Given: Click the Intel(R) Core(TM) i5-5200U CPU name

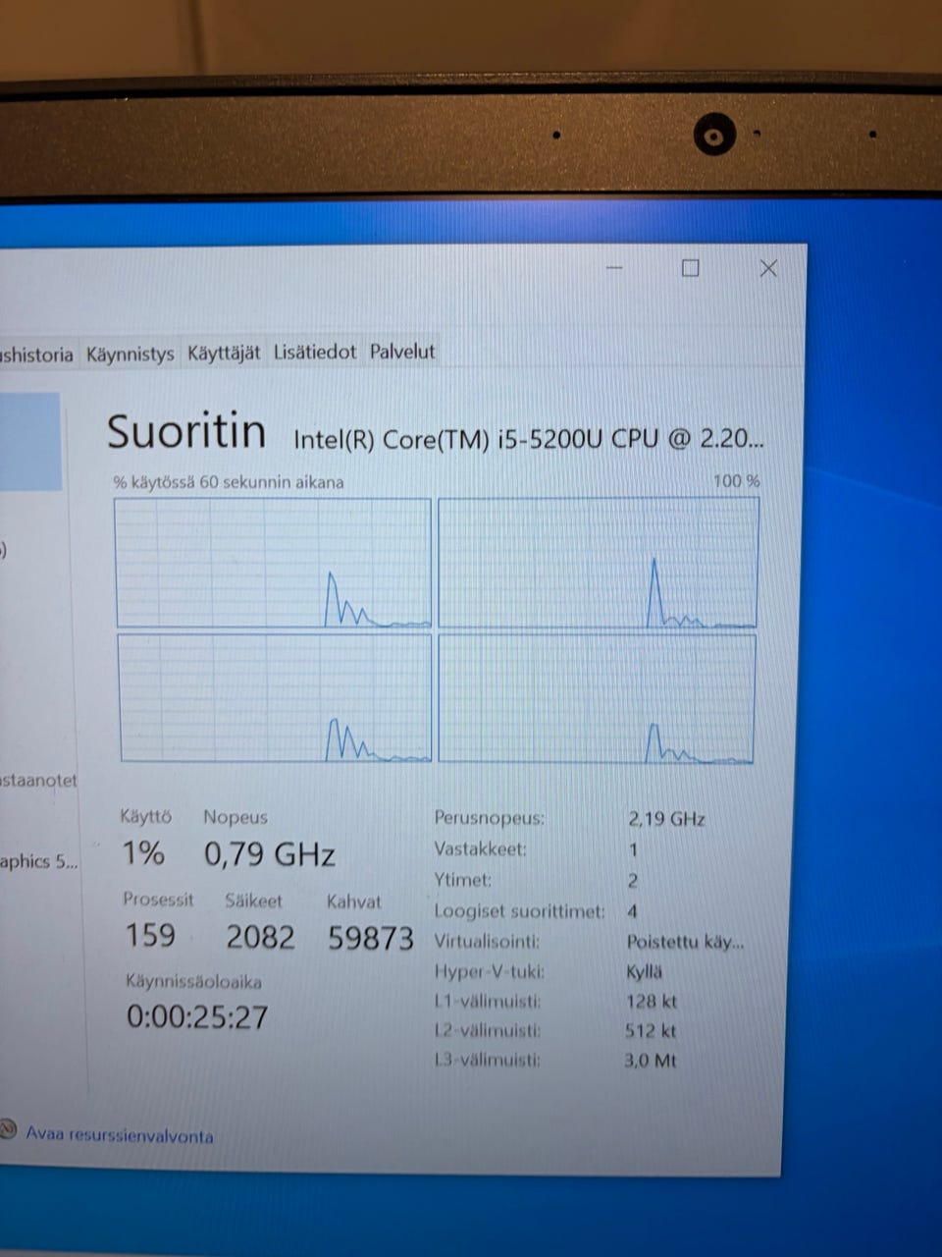Looking at the screenshot, I should click(x=529, y=439).
